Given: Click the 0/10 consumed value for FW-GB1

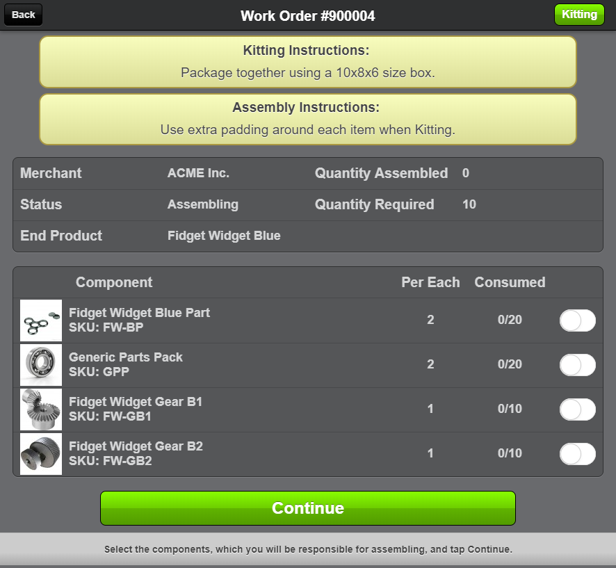Looking at the screenshot, I should tap(510, 409).
